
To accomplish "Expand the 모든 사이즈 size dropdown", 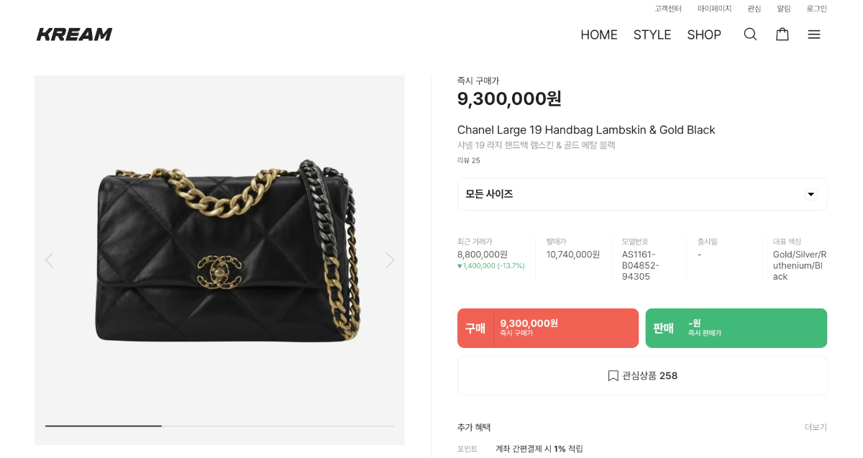I will click(x=642, y=194).
